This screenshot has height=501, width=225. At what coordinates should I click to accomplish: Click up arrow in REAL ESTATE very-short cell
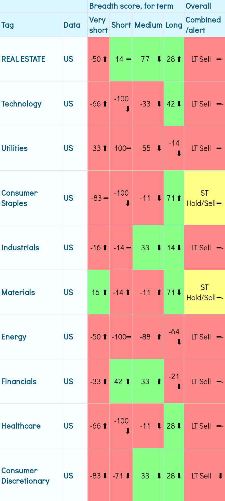104,59
